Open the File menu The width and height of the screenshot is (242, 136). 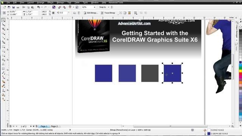[x=8, y=3]
